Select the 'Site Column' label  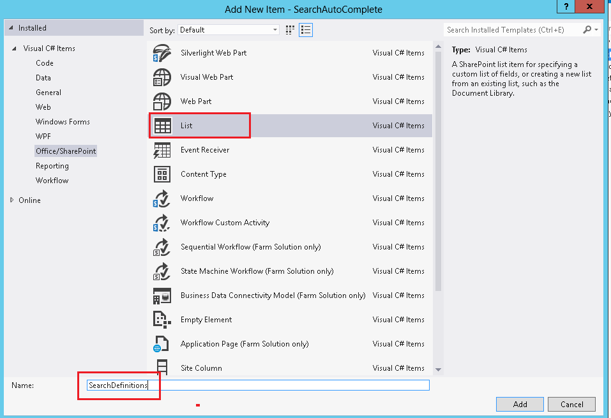click(201, 368)
